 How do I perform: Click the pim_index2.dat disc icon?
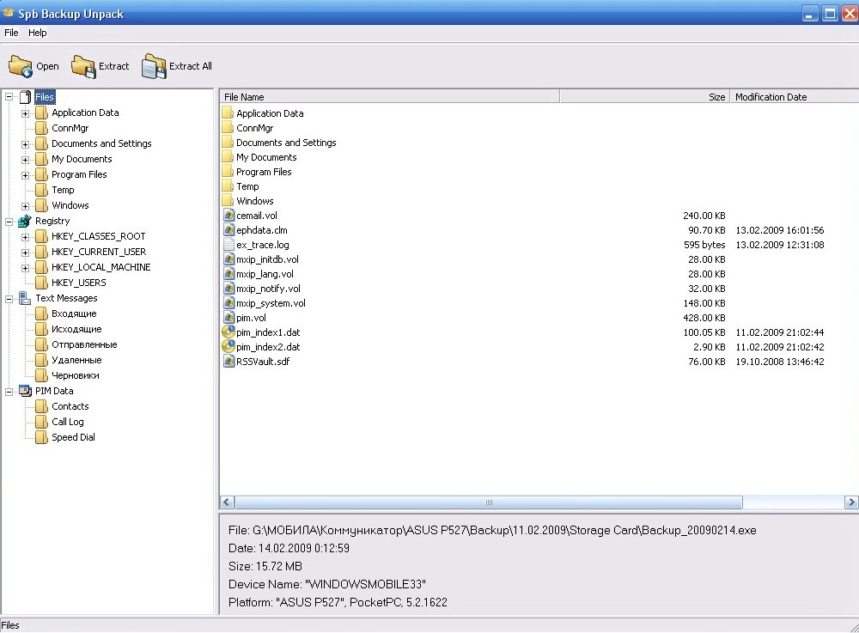pyautogui.click(x=228, y=347)
